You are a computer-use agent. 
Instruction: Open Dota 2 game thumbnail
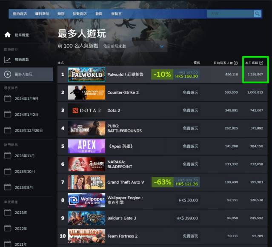tap(86, 110)
